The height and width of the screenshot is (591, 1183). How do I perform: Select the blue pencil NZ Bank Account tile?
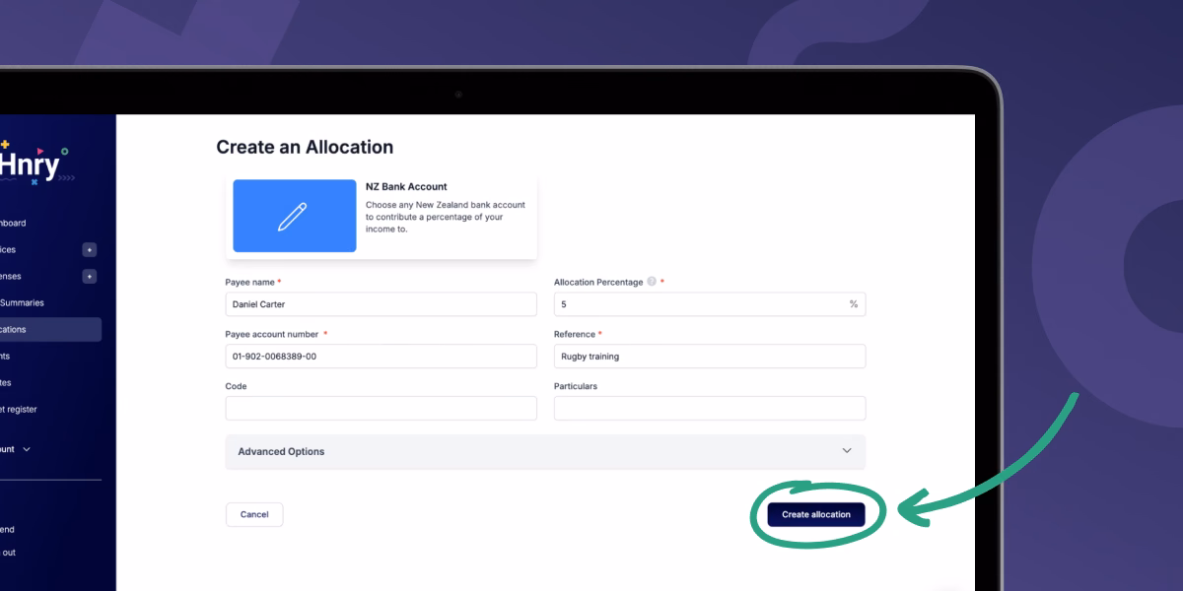coord(295,216)
